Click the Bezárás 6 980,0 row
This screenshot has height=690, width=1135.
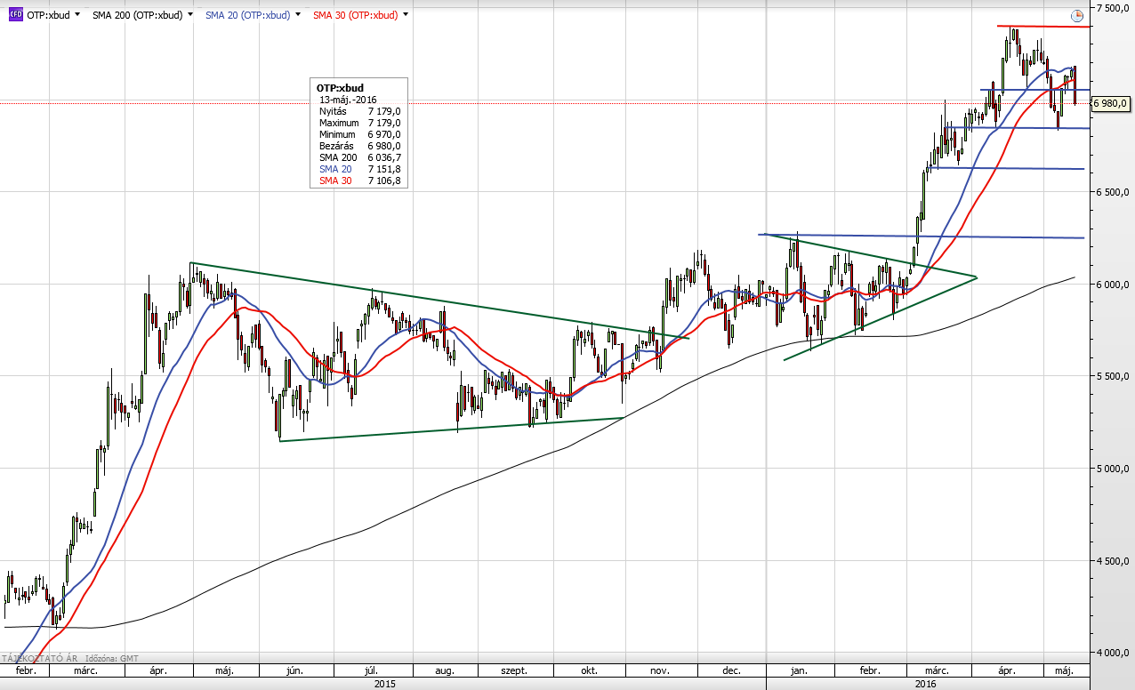coord(360,146)
